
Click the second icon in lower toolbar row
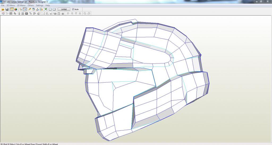[x=7, y=13]
